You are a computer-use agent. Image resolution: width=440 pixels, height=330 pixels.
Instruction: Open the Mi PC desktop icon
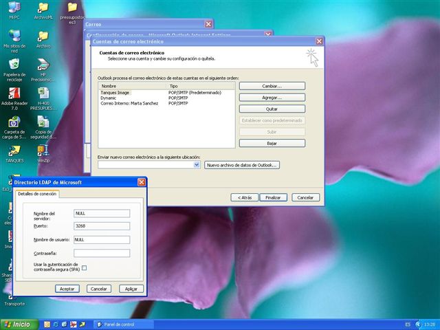pos(14,10)
